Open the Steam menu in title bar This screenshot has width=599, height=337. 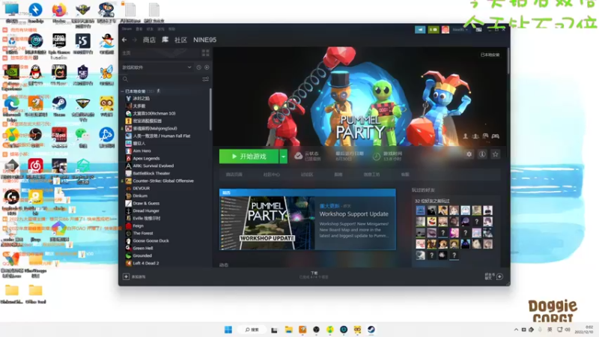127,29
